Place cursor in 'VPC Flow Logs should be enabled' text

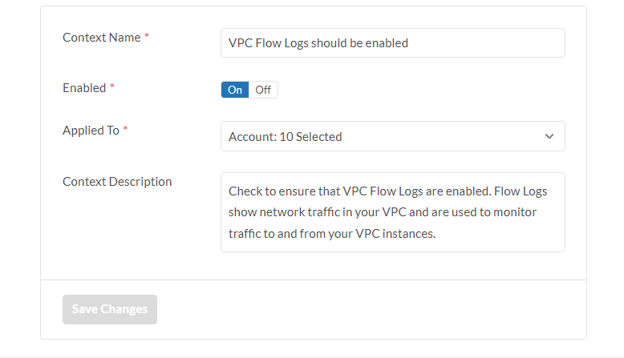tap(318, 43)
